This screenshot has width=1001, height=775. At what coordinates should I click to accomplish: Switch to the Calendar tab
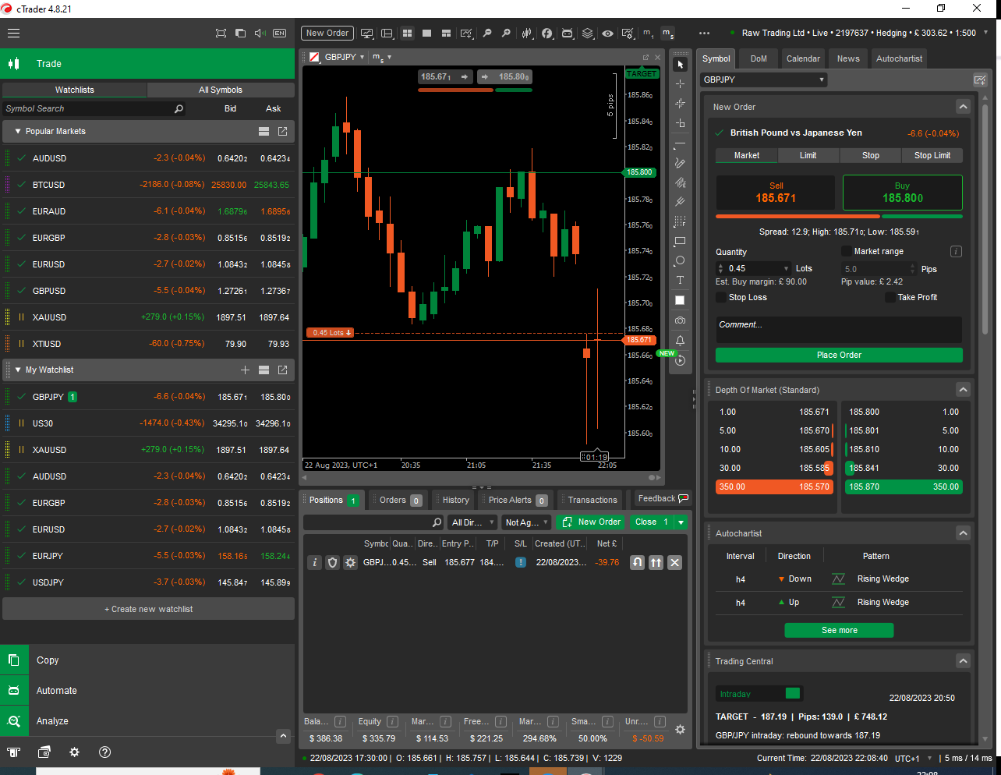pyautogui.click(x=803, y=58)
